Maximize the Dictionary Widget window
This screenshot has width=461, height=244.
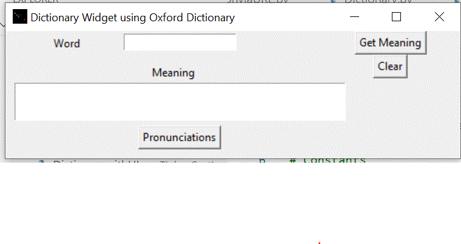coord(396,17)
